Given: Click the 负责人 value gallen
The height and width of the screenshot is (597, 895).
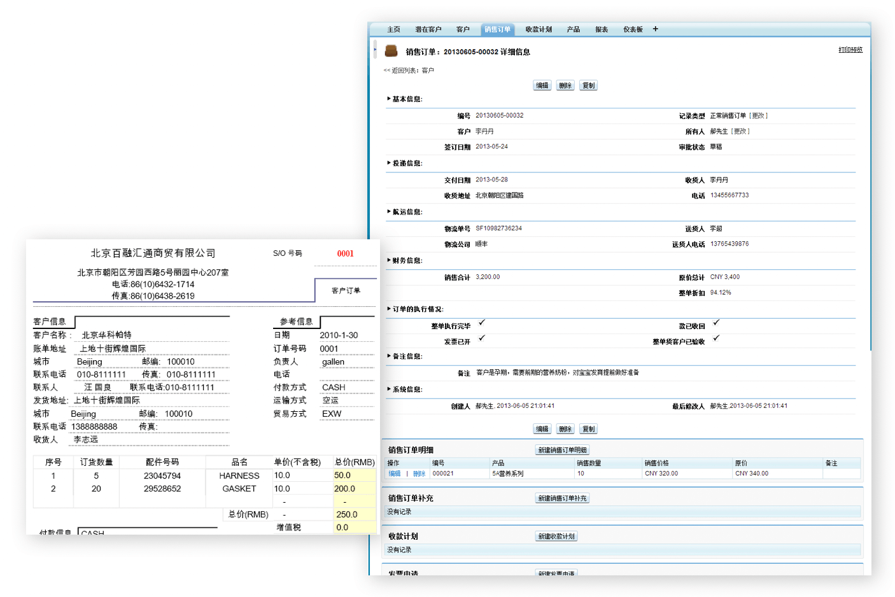Looking at the screenshot, I should (x=333, y=362).
